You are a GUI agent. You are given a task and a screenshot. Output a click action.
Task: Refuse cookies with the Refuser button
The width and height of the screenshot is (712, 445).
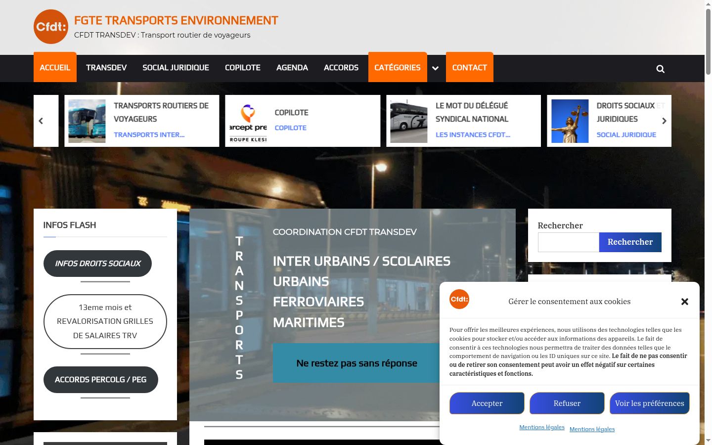(567, 403)
